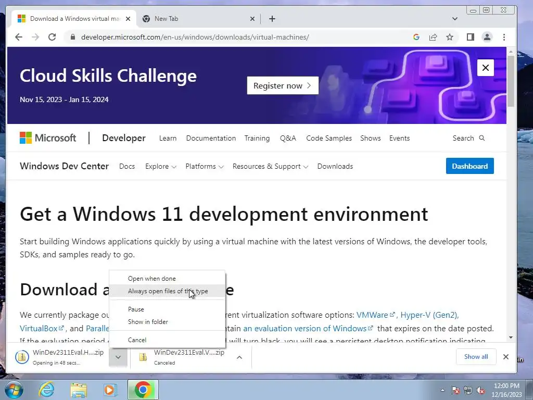This screenshot has width=533, height=400.
Task: Bookmark this page with the star icon
Action: (450, 37)
